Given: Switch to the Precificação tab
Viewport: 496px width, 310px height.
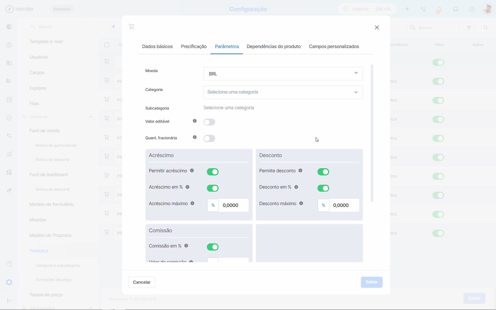Looking at the screenshot, I should point(194,47).
